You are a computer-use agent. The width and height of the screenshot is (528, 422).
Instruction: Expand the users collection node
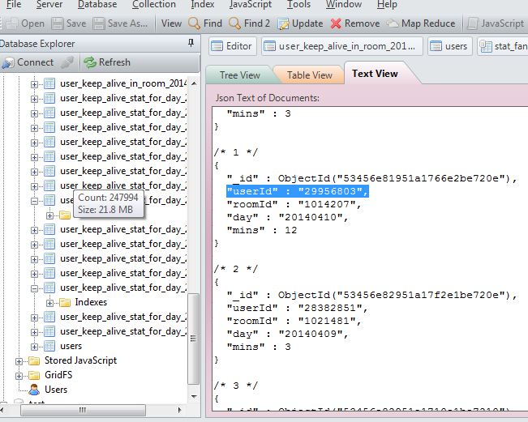34,347
